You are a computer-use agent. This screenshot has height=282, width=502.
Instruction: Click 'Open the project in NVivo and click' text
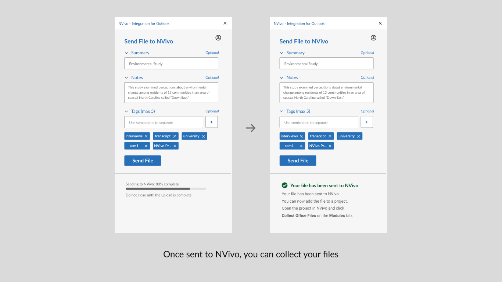coord(313,208)
